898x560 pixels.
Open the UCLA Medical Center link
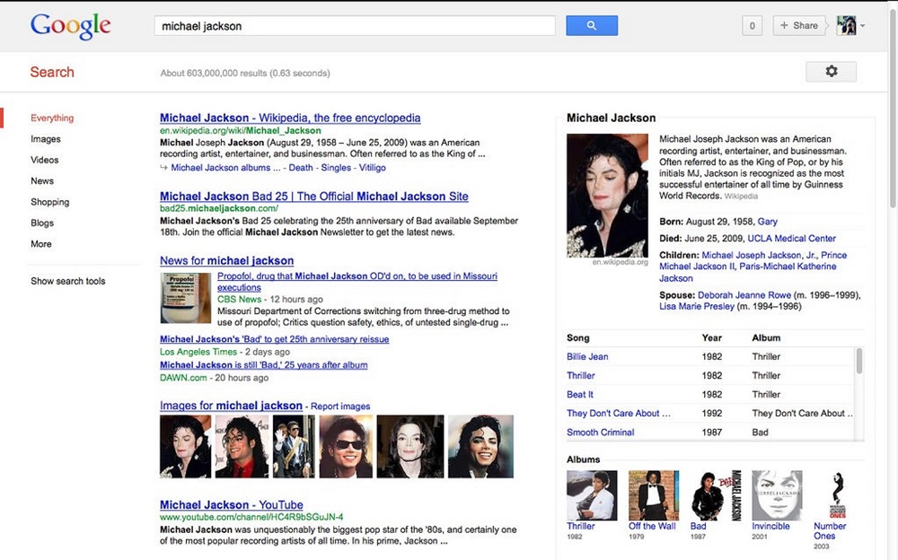pyautogui.click(x=791, y=238)
